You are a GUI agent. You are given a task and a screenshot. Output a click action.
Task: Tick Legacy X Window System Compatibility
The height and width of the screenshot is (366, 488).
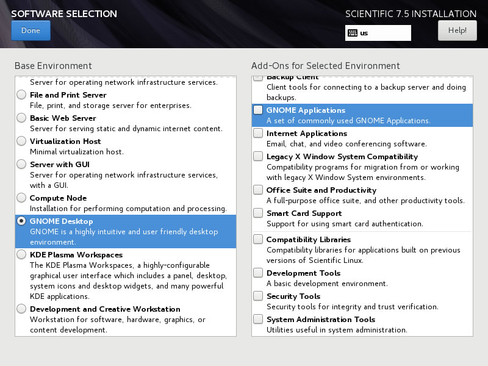258,156
